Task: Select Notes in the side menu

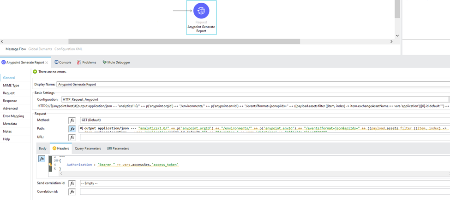Action: tap(6, 131)
